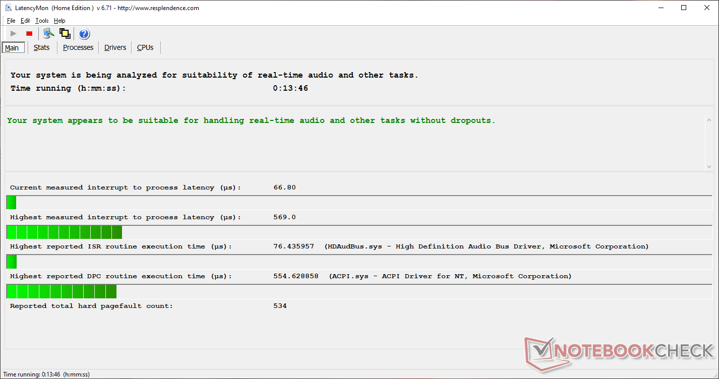Switch to the Processes tab
The image size is (719, 379).
coord(78,47)
